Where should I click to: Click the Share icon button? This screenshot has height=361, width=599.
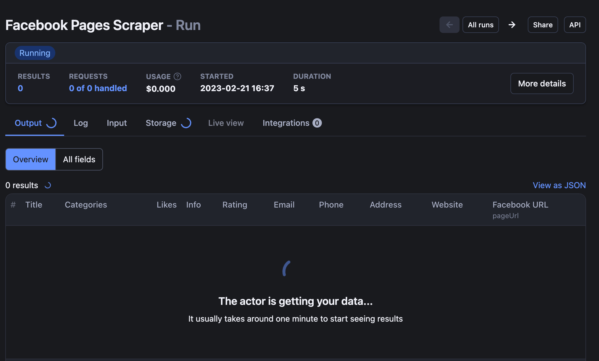coord(543,24)
